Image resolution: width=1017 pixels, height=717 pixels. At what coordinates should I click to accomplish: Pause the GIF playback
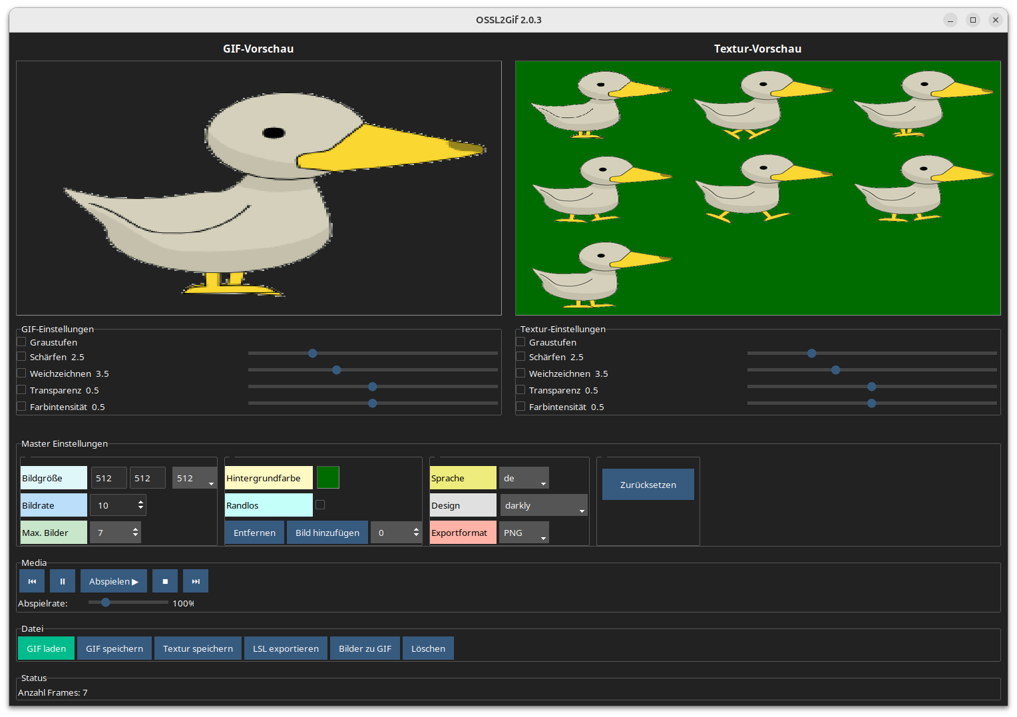click(x=63, y=581)
